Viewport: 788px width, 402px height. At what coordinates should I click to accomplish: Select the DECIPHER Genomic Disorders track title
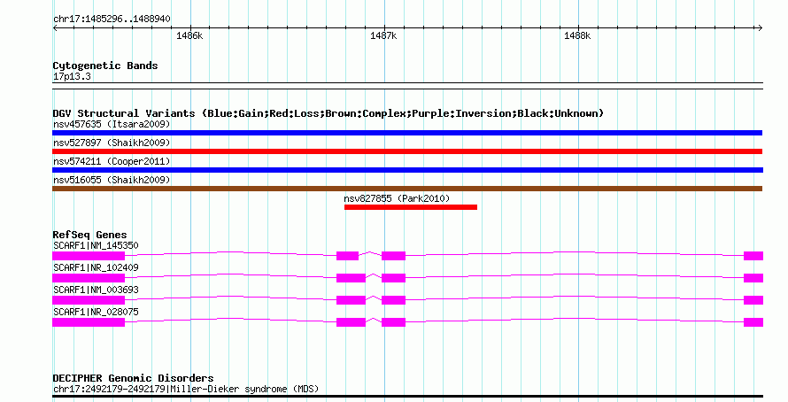click(133, 378)
